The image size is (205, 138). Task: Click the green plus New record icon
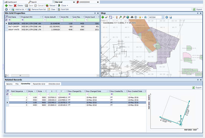(x=6, y=6)
